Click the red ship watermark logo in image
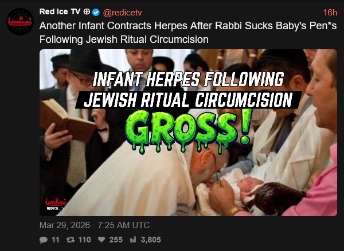 [56, 204]
